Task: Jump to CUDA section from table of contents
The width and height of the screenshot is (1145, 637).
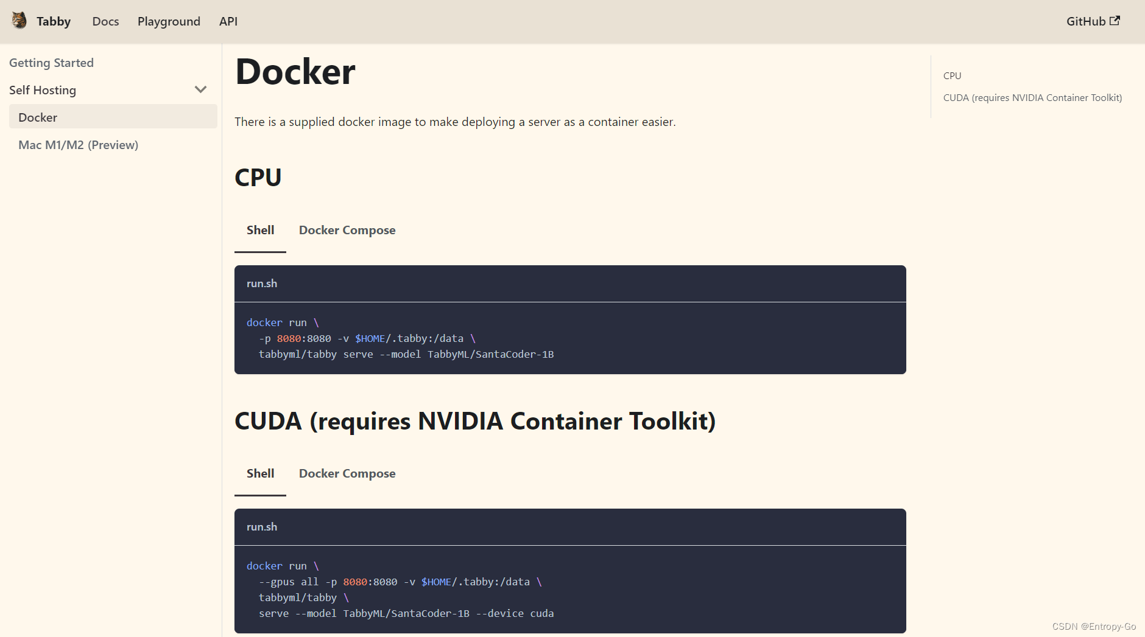Action: (x=1032, y=97)
